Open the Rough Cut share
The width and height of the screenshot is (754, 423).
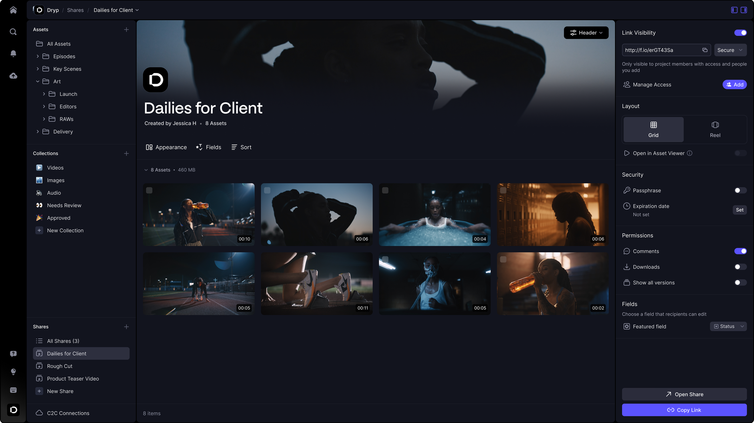pos(60,366)
